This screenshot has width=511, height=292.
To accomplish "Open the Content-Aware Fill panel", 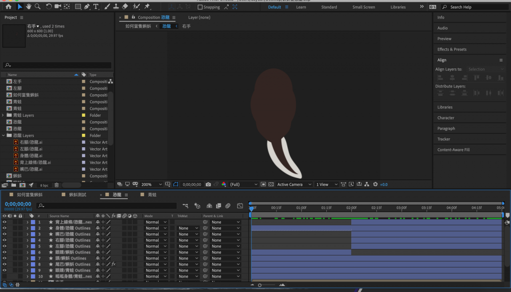I will [x=453, y=150].
